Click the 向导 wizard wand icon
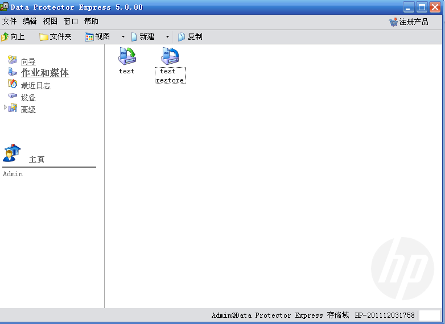 click(x=12, y=60)
